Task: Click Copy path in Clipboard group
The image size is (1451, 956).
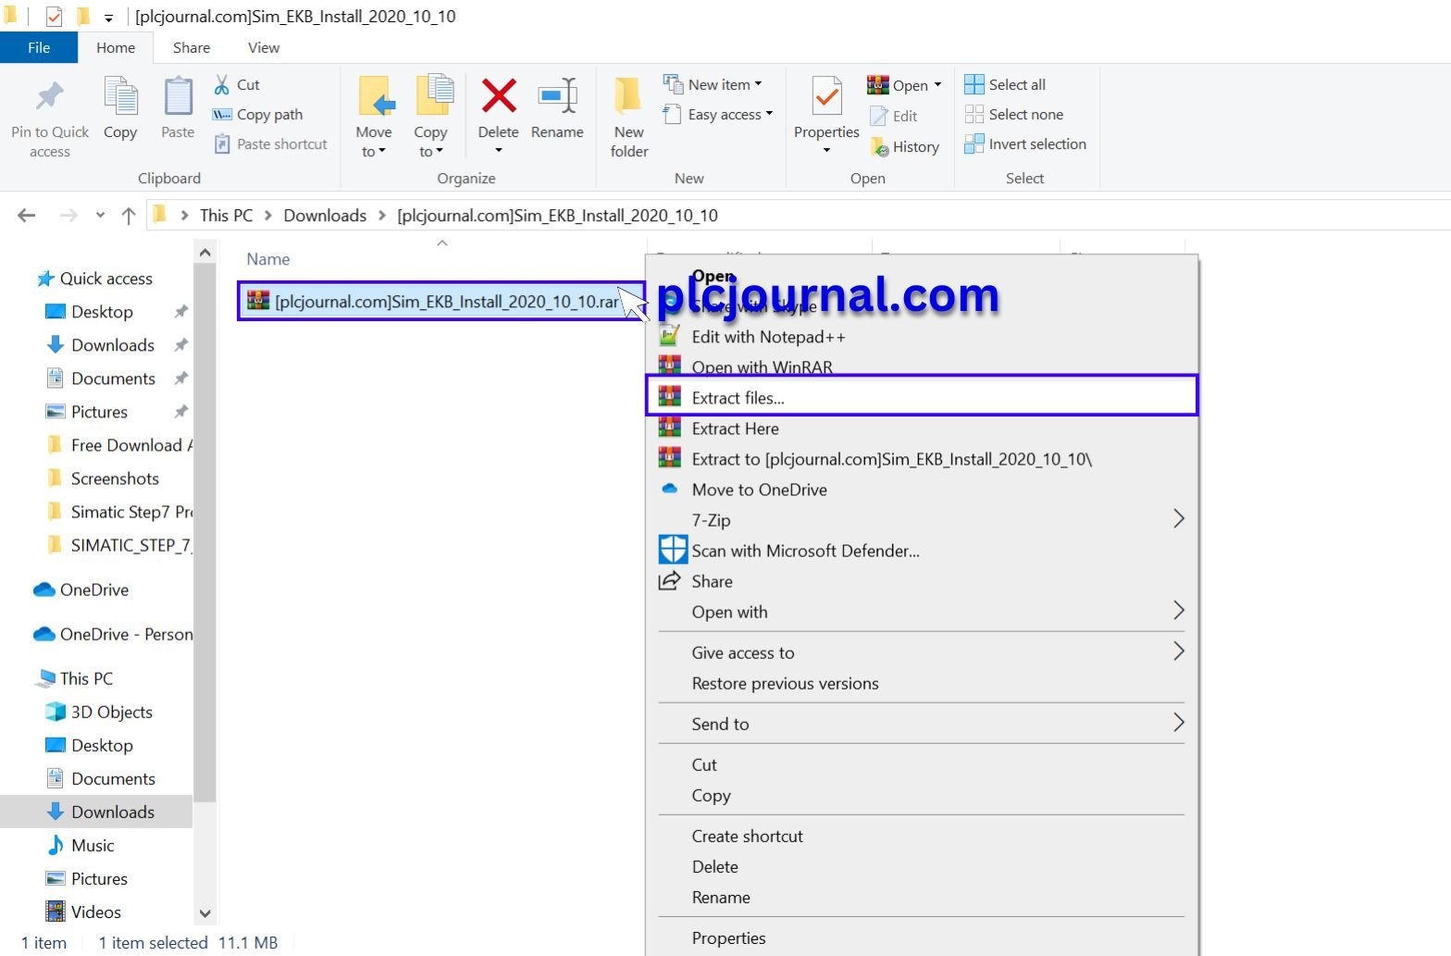Action: click(x=258, y=114)
